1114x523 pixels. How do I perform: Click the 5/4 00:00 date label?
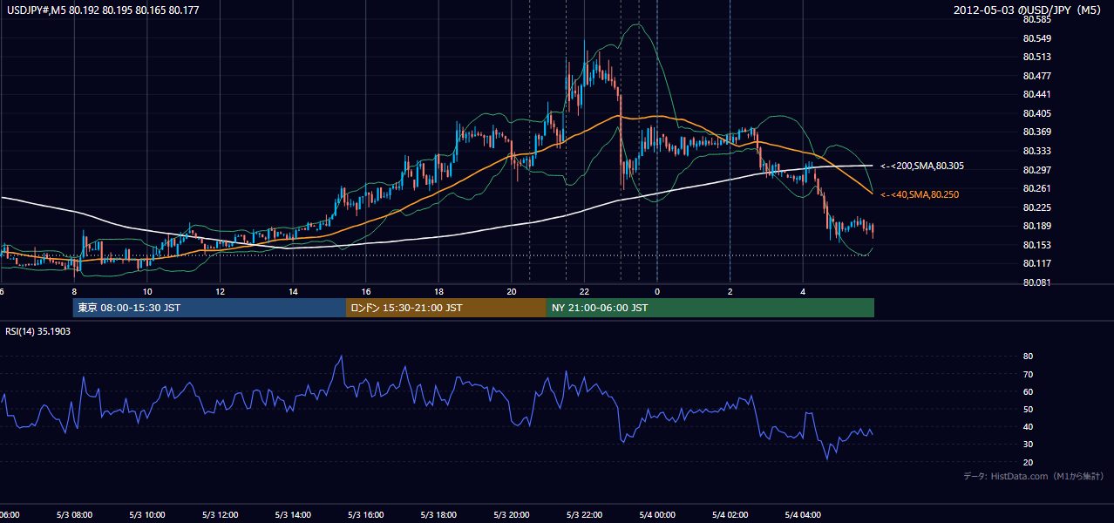tap(656, 514)
